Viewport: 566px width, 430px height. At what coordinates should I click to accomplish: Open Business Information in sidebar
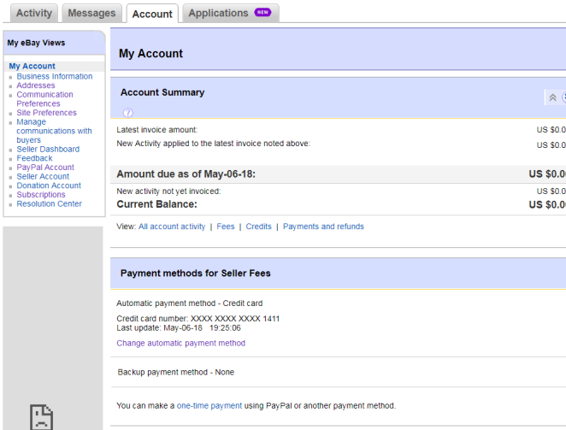[55, 76]
